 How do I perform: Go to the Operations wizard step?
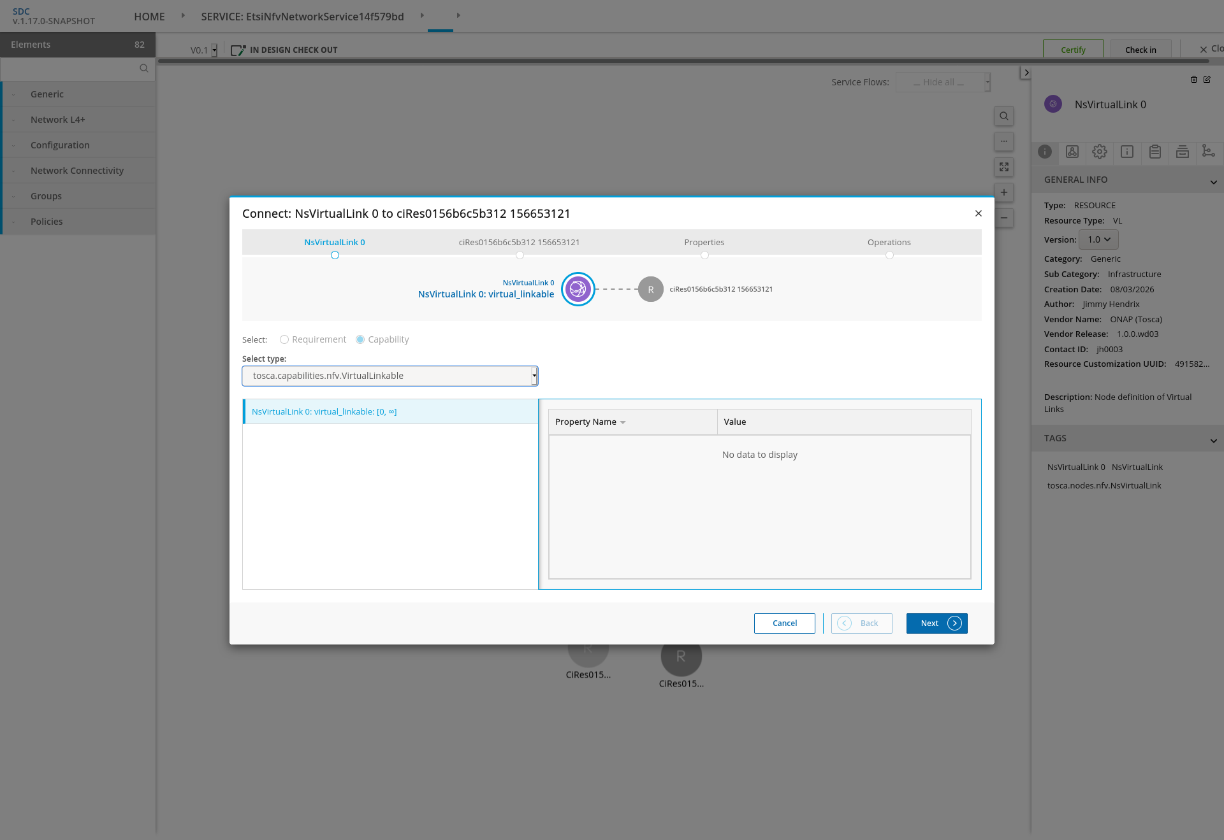pyautogui.click(x=889, y=243)
